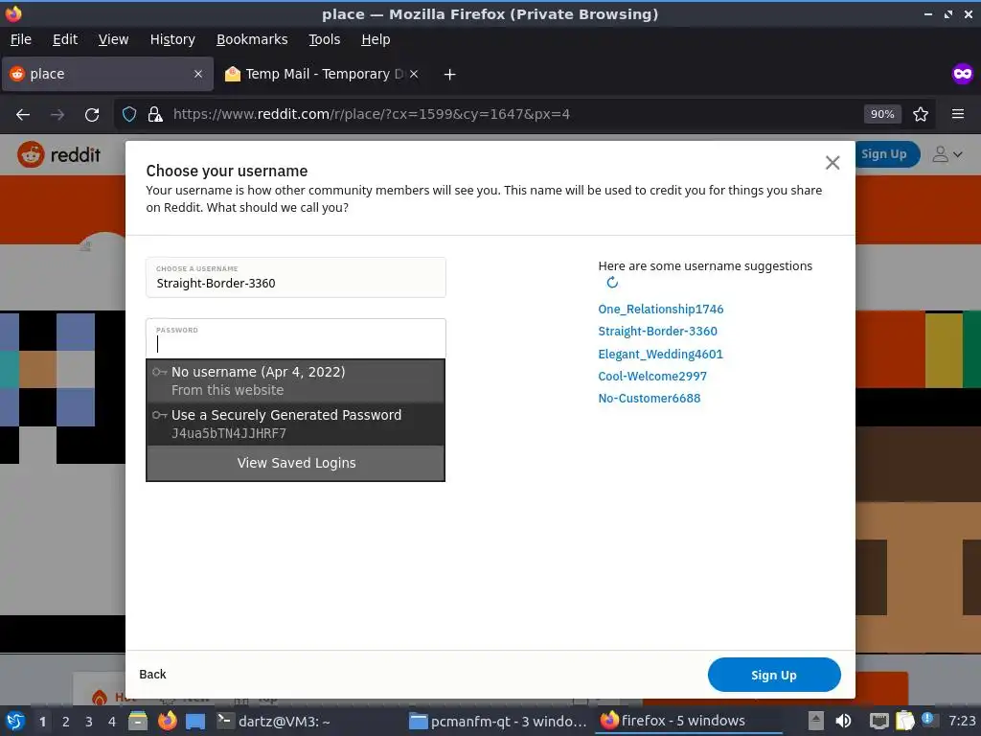The image size is (981, 736).
Task: Choose the No-Customer6688 suggestion
Action: pyautogui.click(x=649, y=398)
